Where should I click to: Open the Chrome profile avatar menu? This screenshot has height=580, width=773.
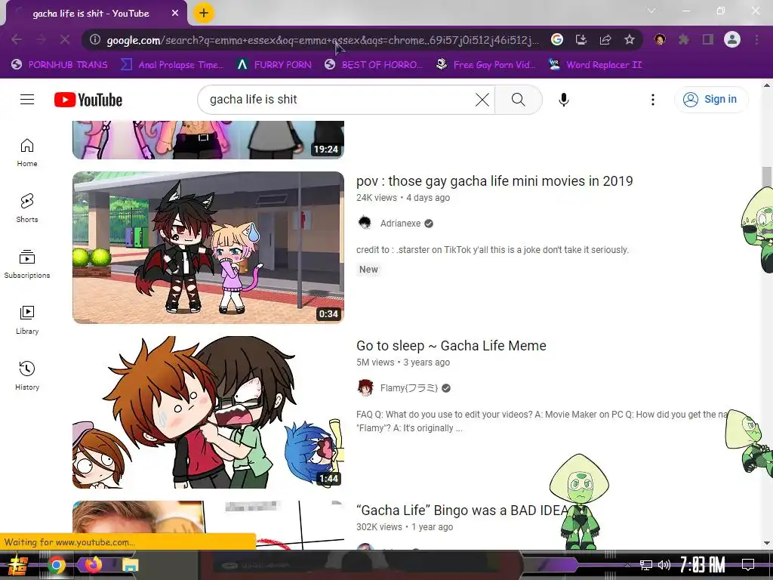732,39
